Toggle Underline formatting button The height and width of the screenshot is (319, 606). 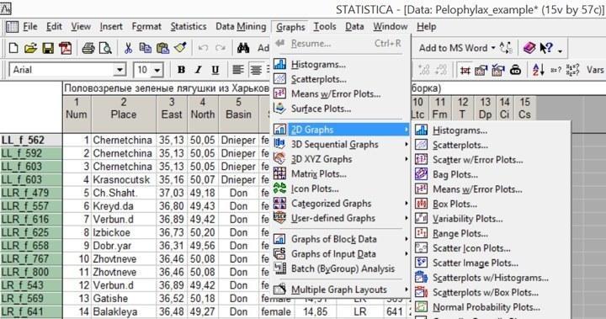click(215, 70)
